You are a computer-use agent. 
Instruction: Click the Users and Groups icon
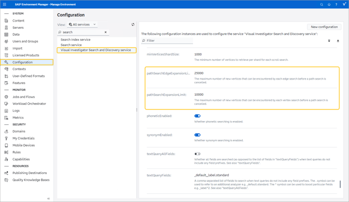(x=6, y=41)
